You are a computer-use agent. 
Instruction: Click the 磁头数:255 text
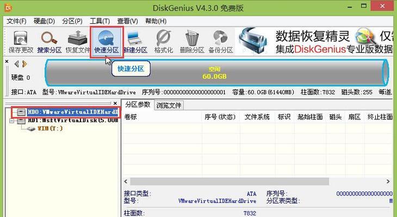point(357,92)
